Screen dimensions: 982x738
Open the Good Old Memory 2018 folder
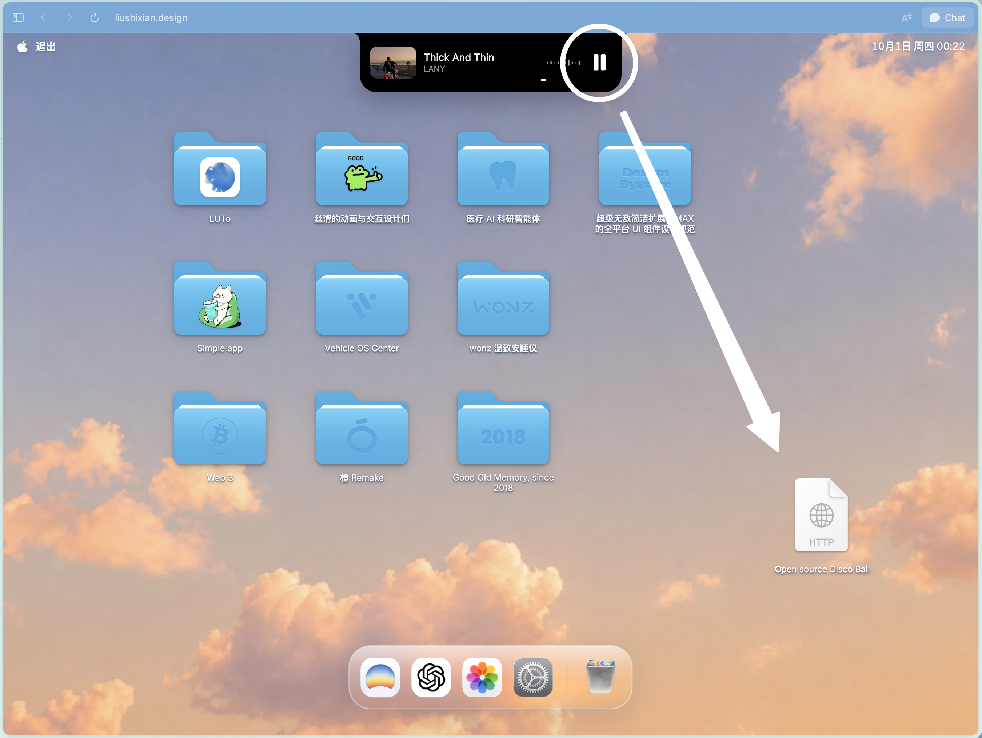(503, 428)
